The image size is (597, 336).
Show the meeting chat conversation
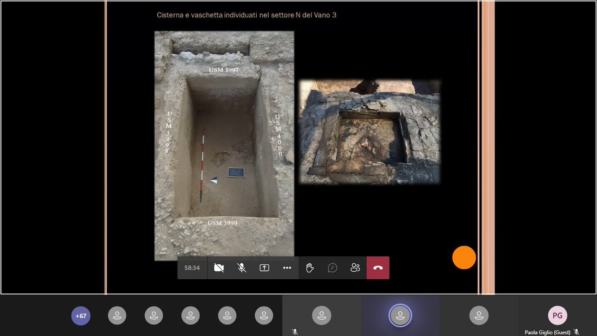[x=332, y=268]
